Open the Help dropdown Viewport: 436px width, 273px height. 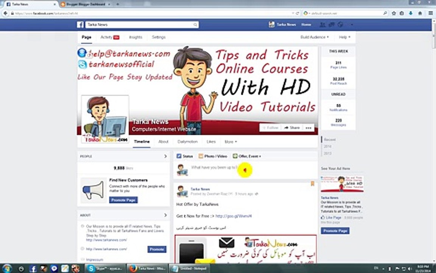point(344,37)
